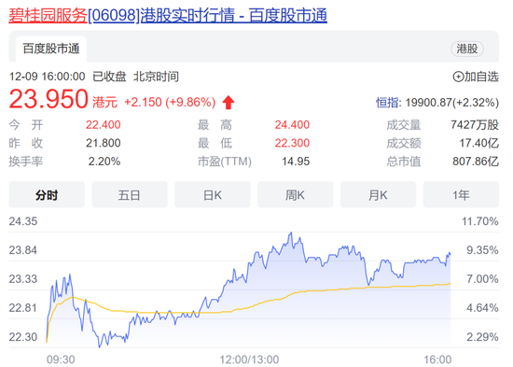Click the 成交额 value 17.40亿
Screen dimensions: 513x367
pyautogui.click(x=479, y=143)
